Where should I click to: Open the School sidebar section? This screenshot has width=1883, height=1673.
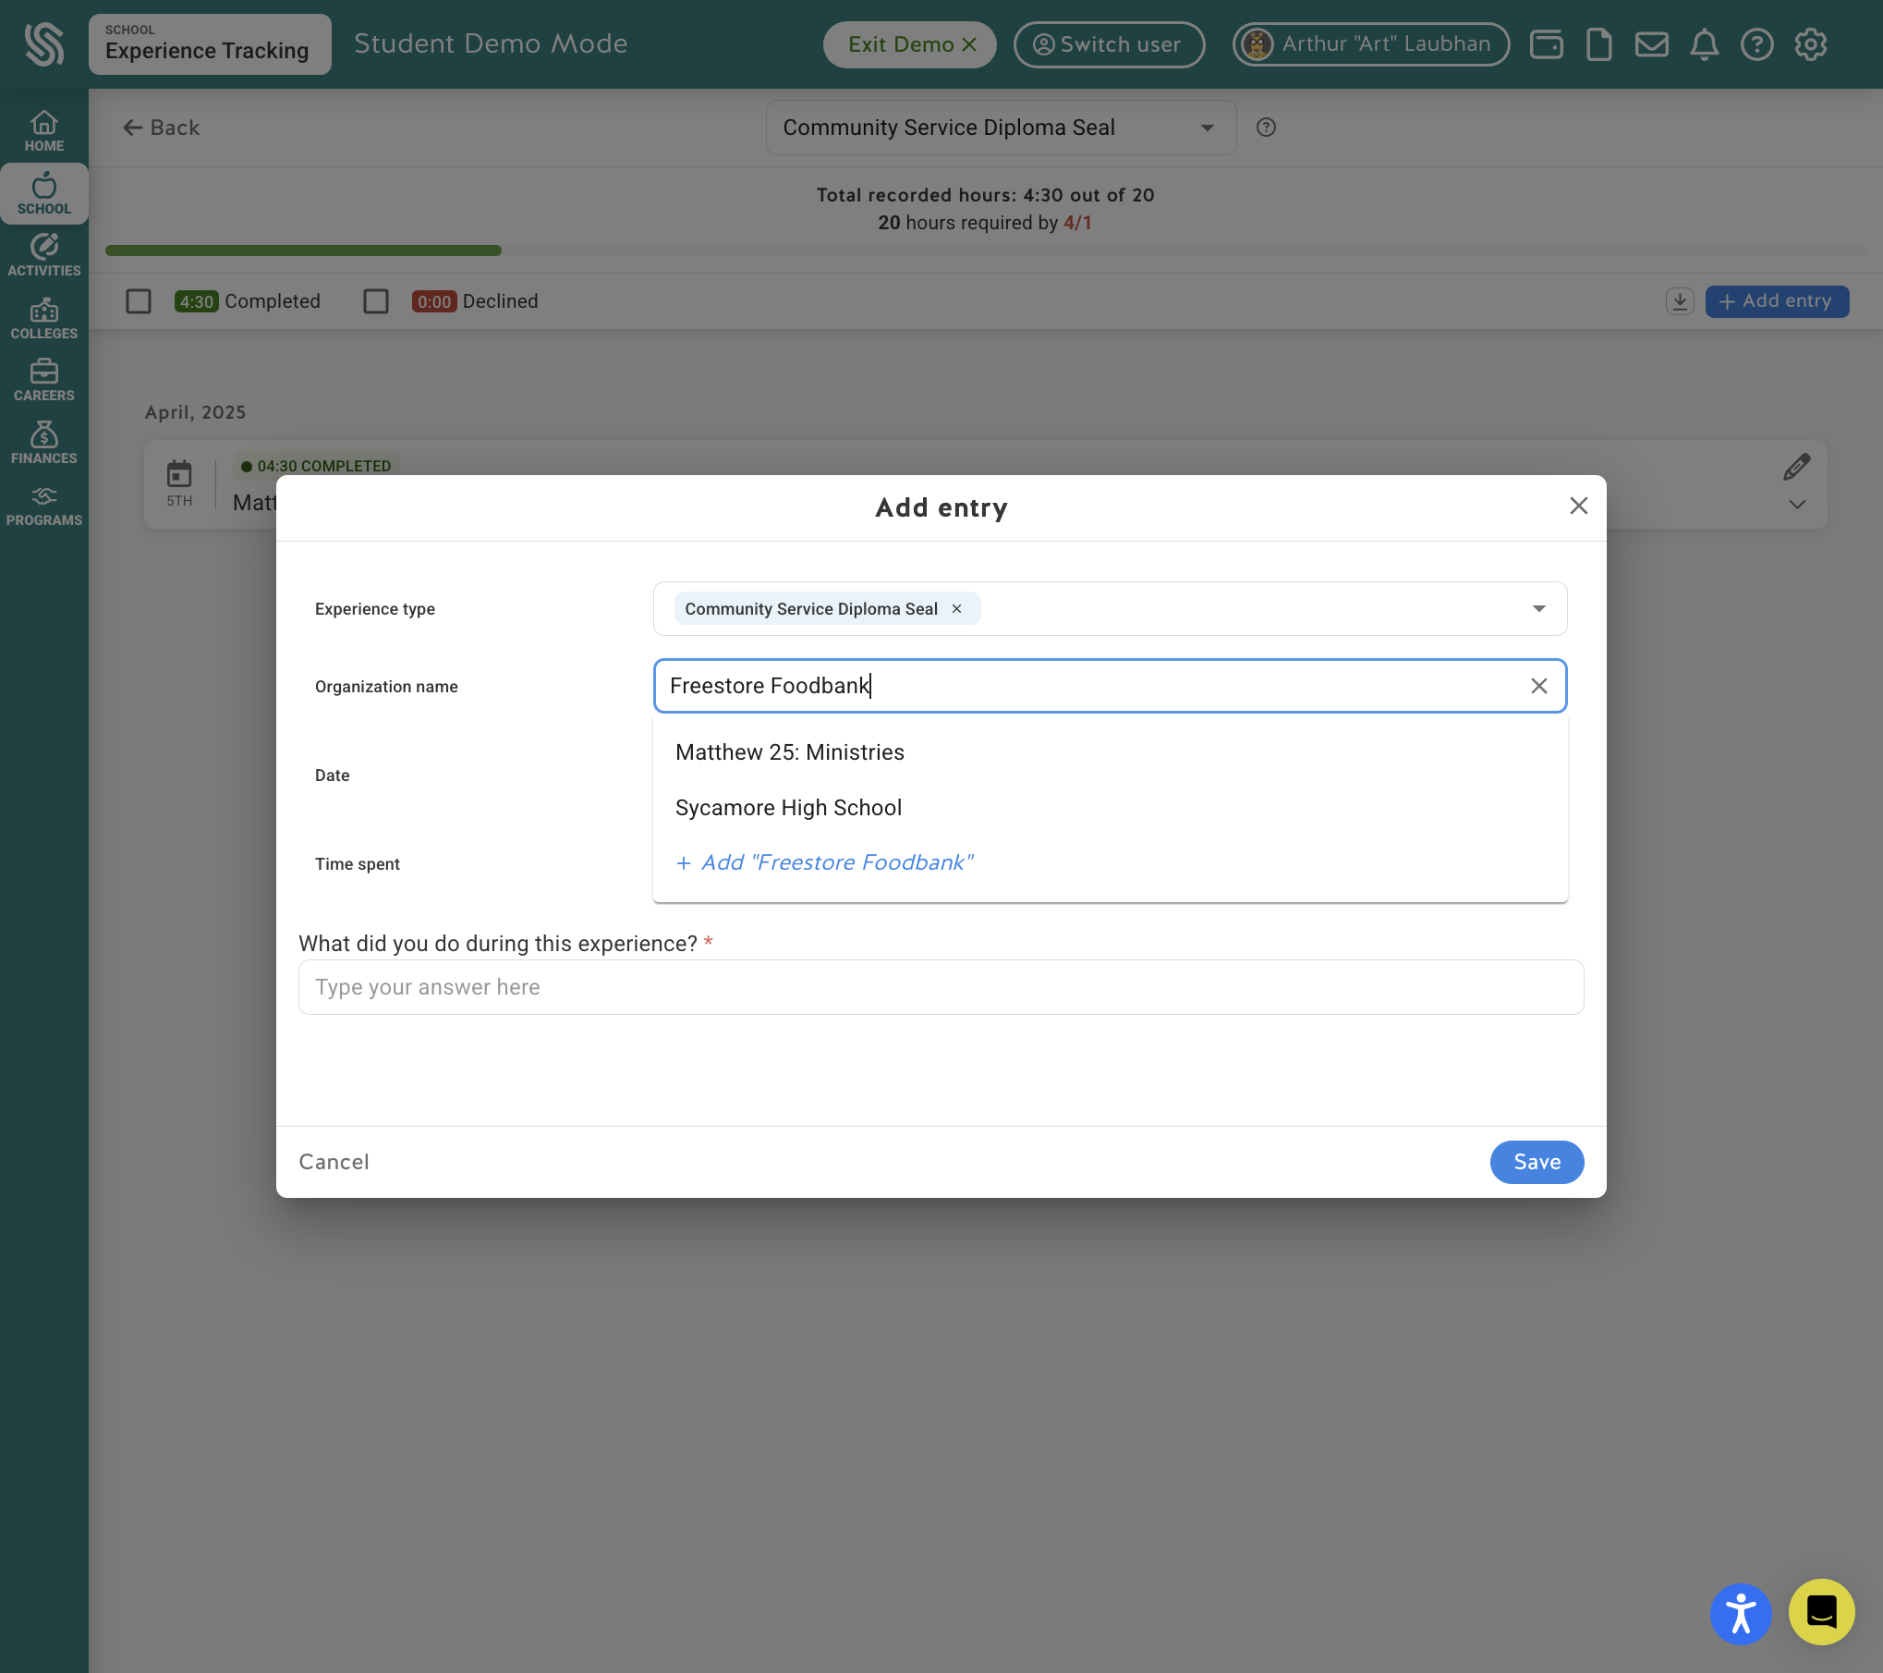click(x=43, y=194)
